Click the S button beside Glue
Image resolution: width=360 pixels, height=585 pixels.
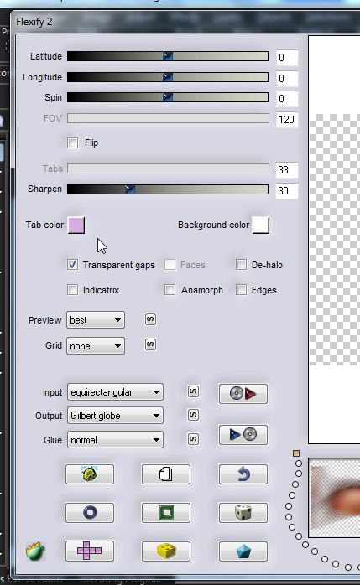point(193,439)
